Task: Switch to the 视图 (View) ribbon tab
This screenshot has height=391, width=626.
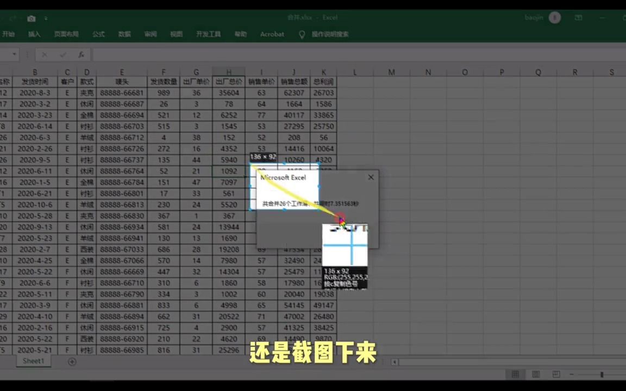Action: [x=176, y=34]
